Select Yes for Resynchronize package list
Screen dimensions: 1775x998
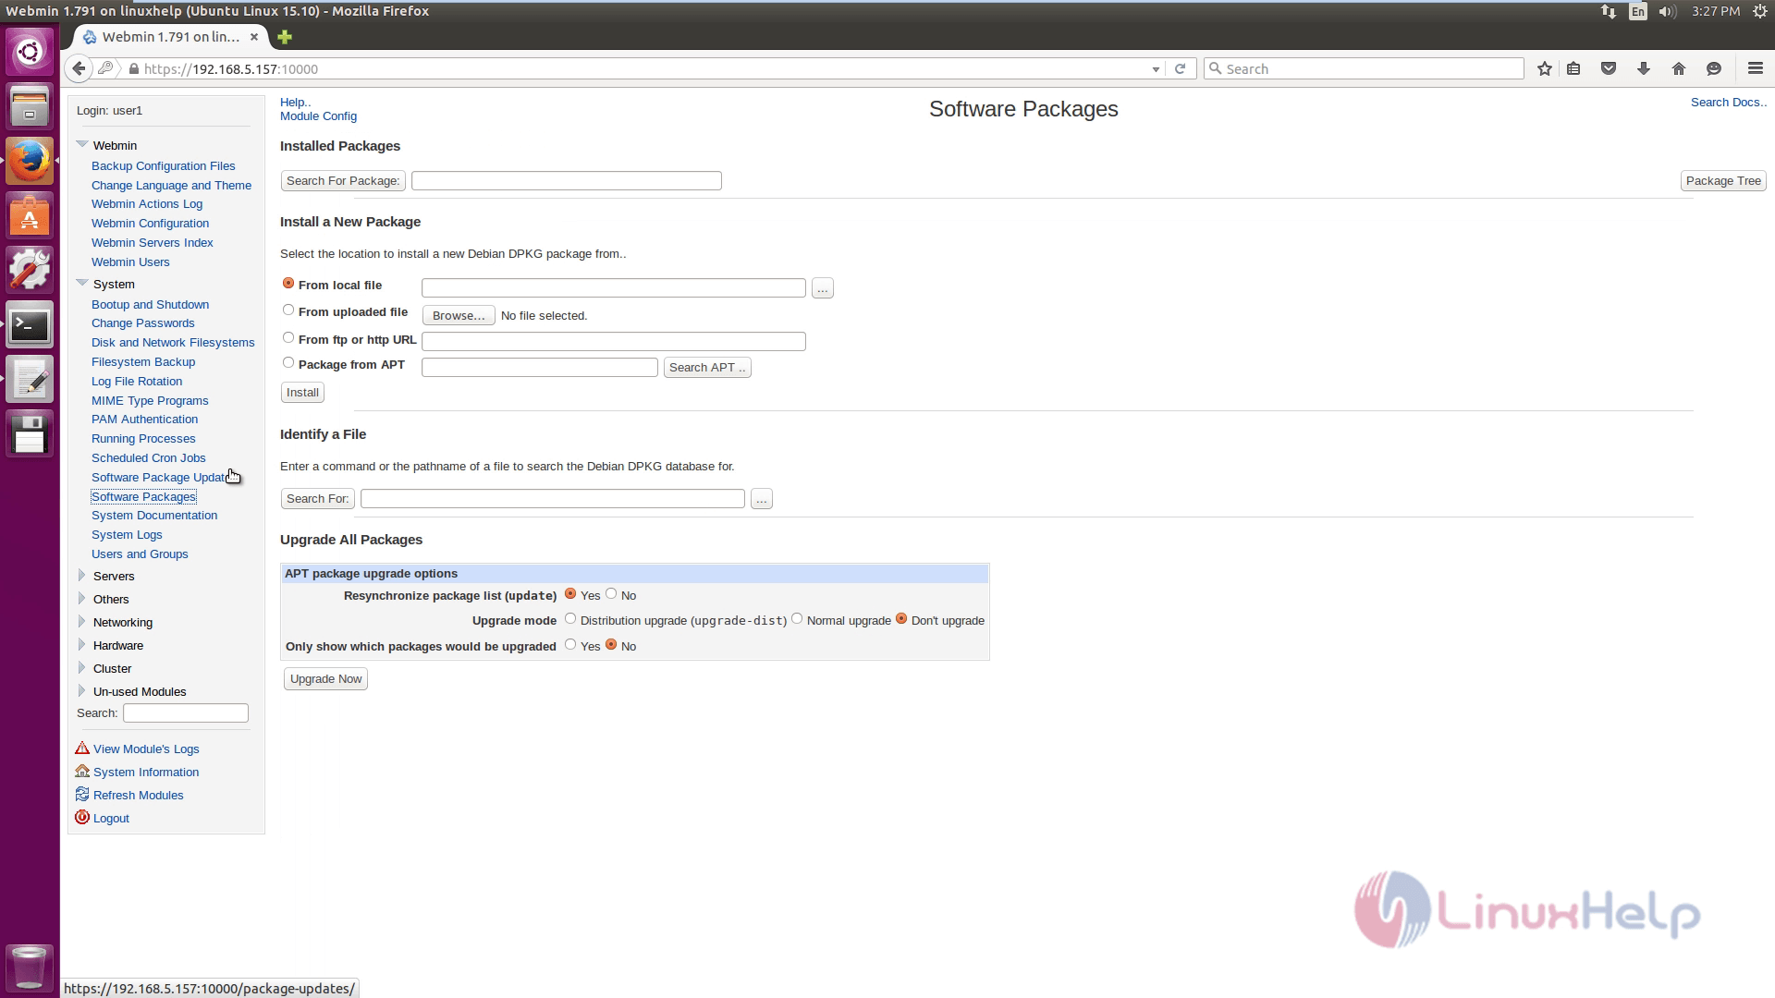(x=570, y=593)
